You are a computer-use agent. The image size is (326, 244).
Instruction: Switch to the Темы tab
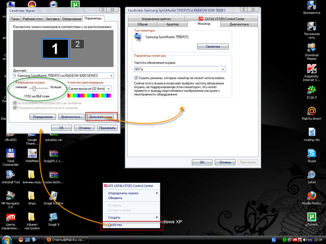[x=15, y=19]
